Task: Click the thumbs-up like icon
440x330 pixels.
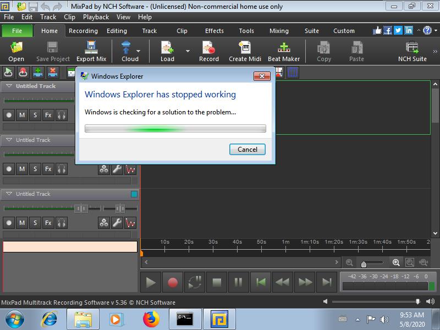Action: 377,30
